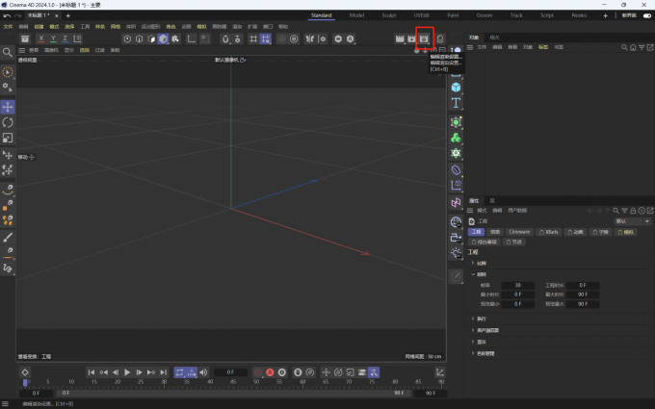The height and width of the screenshot is (409, 655).
Task: Open the 默认 dropdown in Attributes
Action: (x=632, y=221)
